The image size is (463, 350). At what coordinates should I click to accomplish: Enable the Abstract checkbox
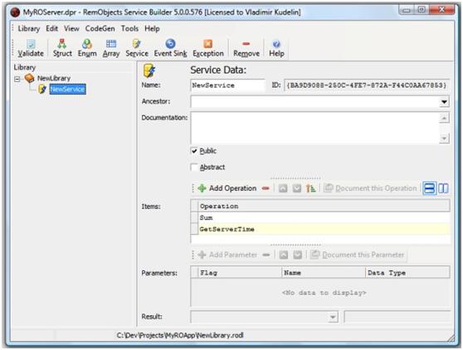pos(194,168)
